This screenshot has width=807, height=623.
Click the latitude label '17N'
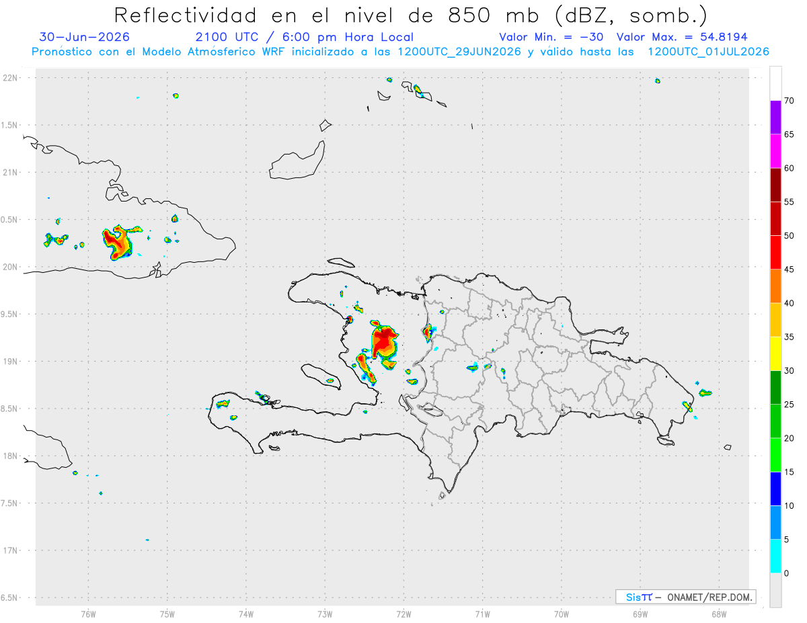(x=11, y=550)
